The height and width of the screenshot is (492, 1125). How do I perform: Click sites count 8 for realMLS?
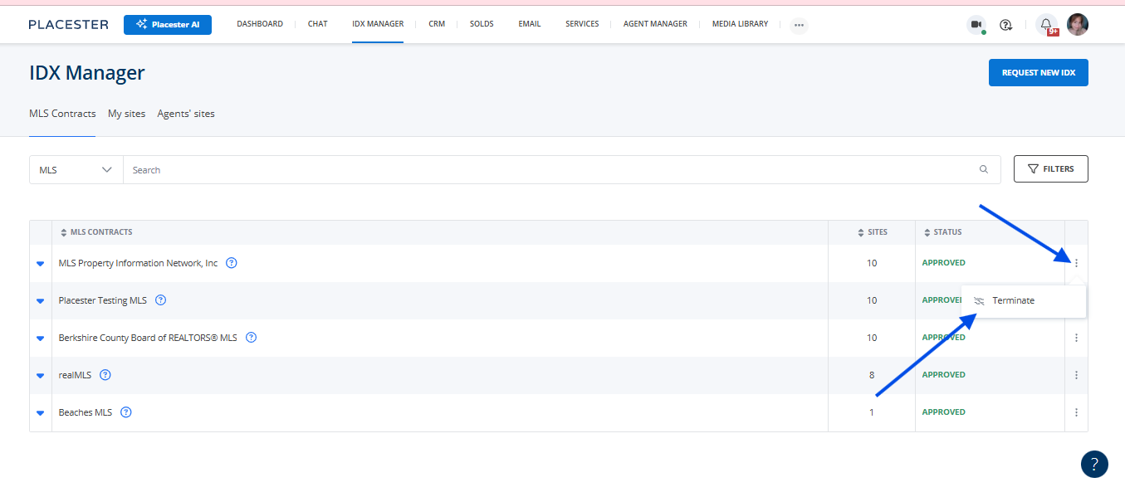click(872, 375)
